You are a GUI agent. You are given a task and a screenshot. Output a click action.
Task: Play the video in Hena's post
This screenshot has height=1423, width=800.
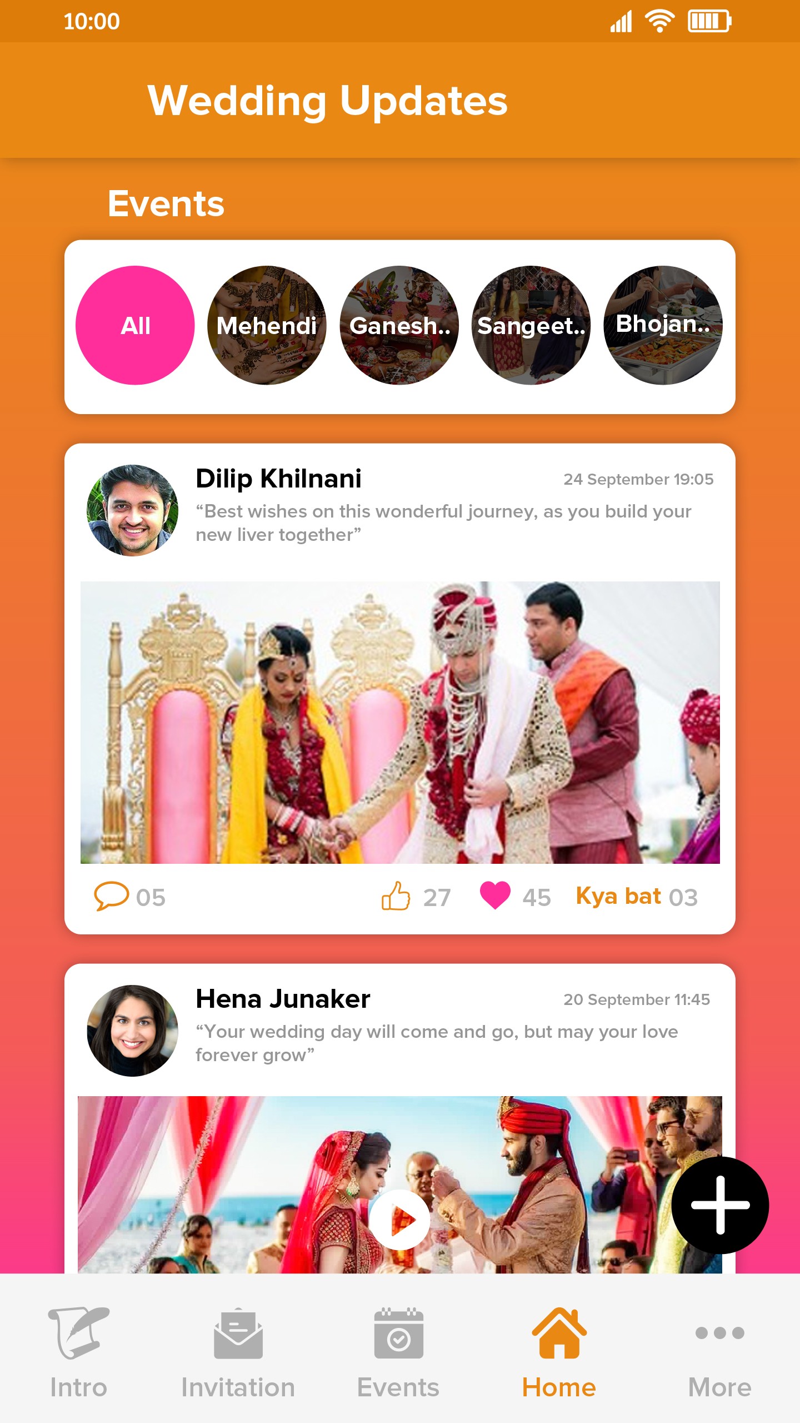(400, 1220)
